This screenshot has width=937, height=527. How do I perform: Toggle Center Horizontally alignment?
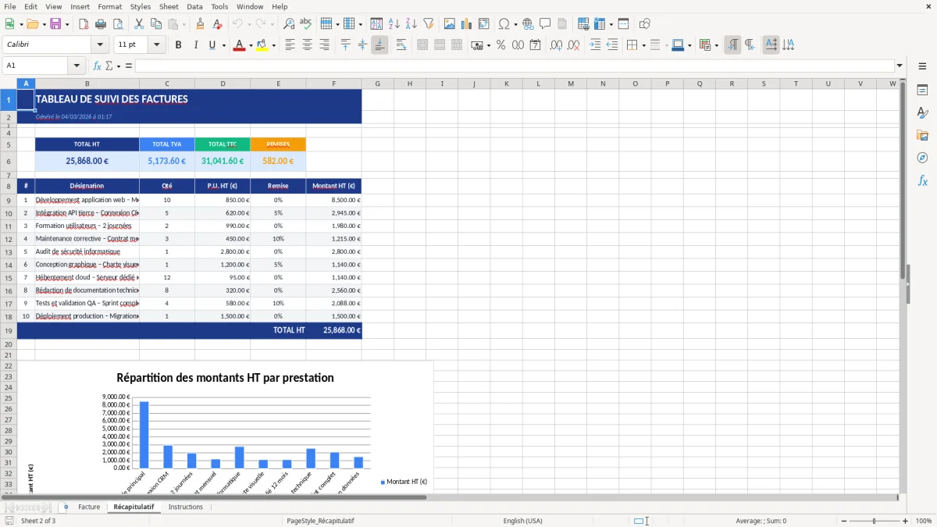(x=308, y=45)
